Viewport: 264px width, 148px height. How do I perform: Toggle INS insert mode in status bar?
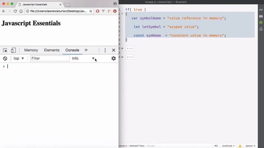[x=216, y=146]
